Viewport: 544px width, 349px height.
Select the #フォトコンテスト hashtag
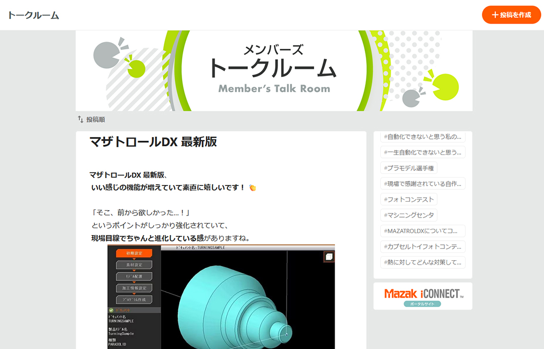(409, 200)
